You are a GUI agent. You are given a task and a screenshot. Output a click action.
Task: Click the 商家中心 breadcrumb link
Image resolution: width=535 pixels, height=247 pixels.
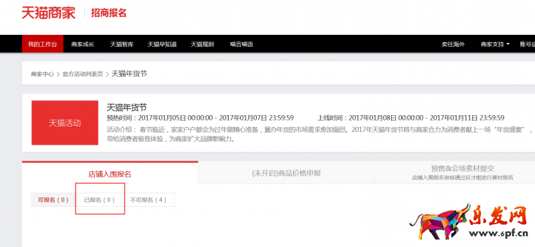(42, 74)
